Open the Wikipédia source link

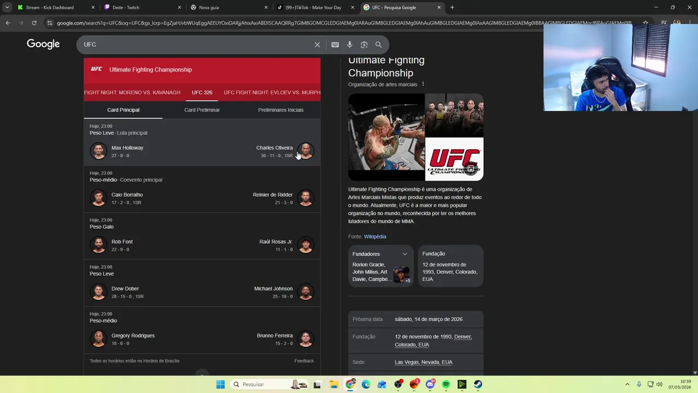point(375,236)
